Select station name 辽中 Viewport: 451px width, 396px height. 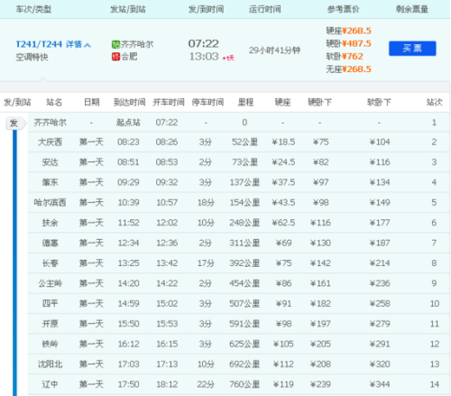point(50,384)
